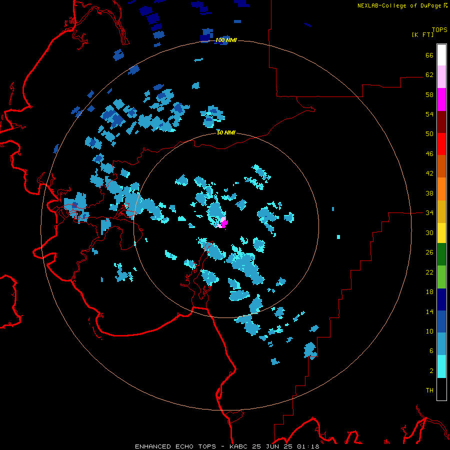The width and height of the screenshot is (450, 450).
Task: Click the "01:18" timestamp in footer
Action: (x=308, y=446)
